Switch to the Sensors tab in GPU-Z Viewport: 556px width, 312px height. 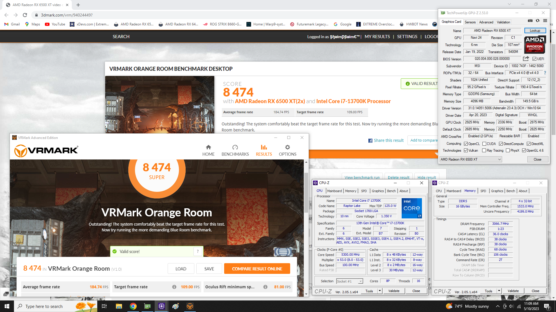pos(470,22)
